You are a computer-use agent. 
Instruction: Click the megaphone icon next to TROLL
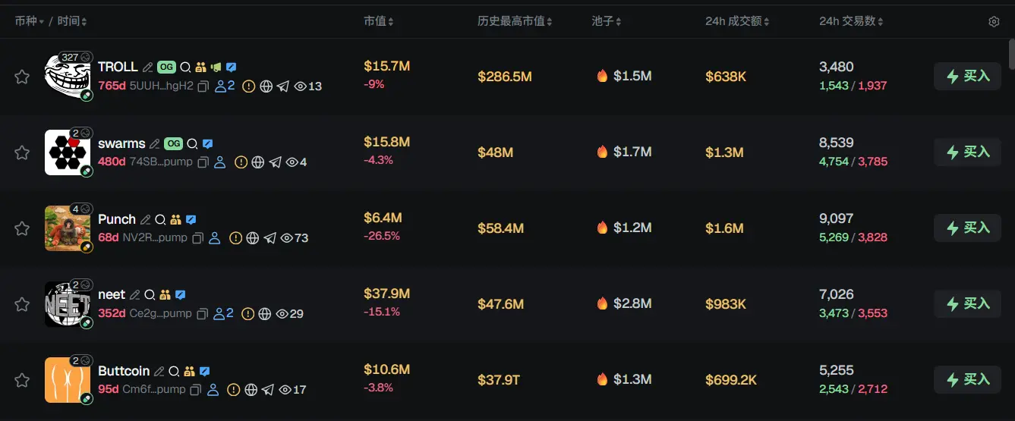pos(216,68)
